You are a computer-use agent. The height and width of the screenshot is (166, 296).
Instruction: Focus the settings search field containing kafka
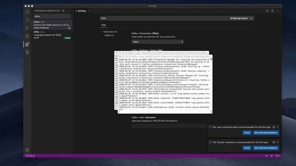pos(164,18)
